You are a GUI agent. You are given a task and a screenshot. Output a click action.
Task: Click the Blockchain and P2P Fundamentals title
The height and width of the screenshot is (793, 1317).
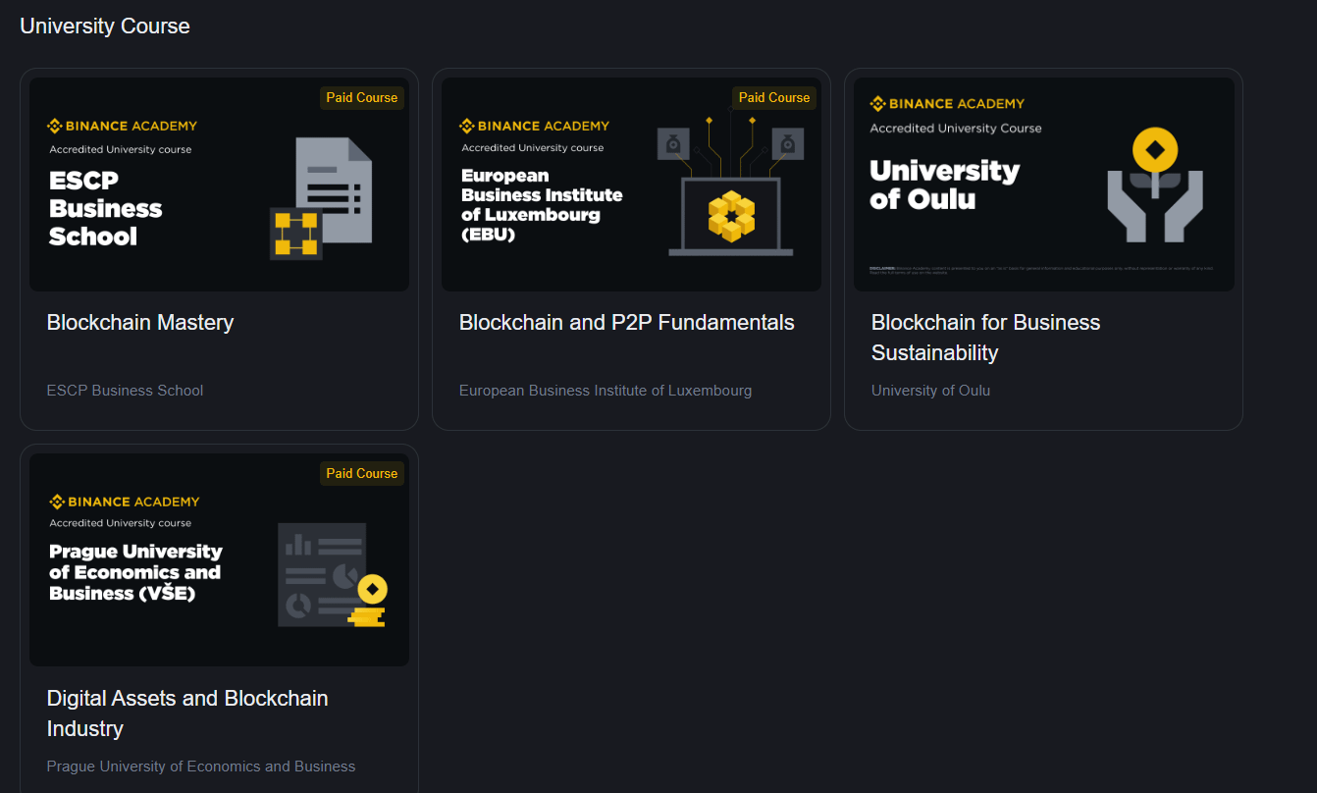click(x=627, y=323)
